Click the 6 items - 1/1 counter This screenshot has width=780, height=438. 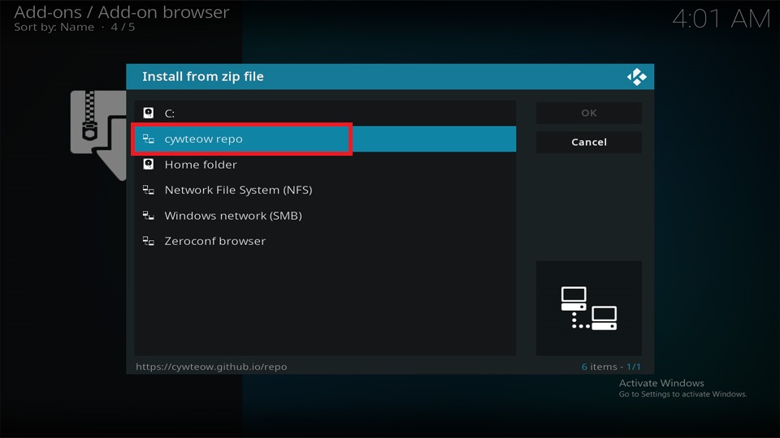point(611,367)
